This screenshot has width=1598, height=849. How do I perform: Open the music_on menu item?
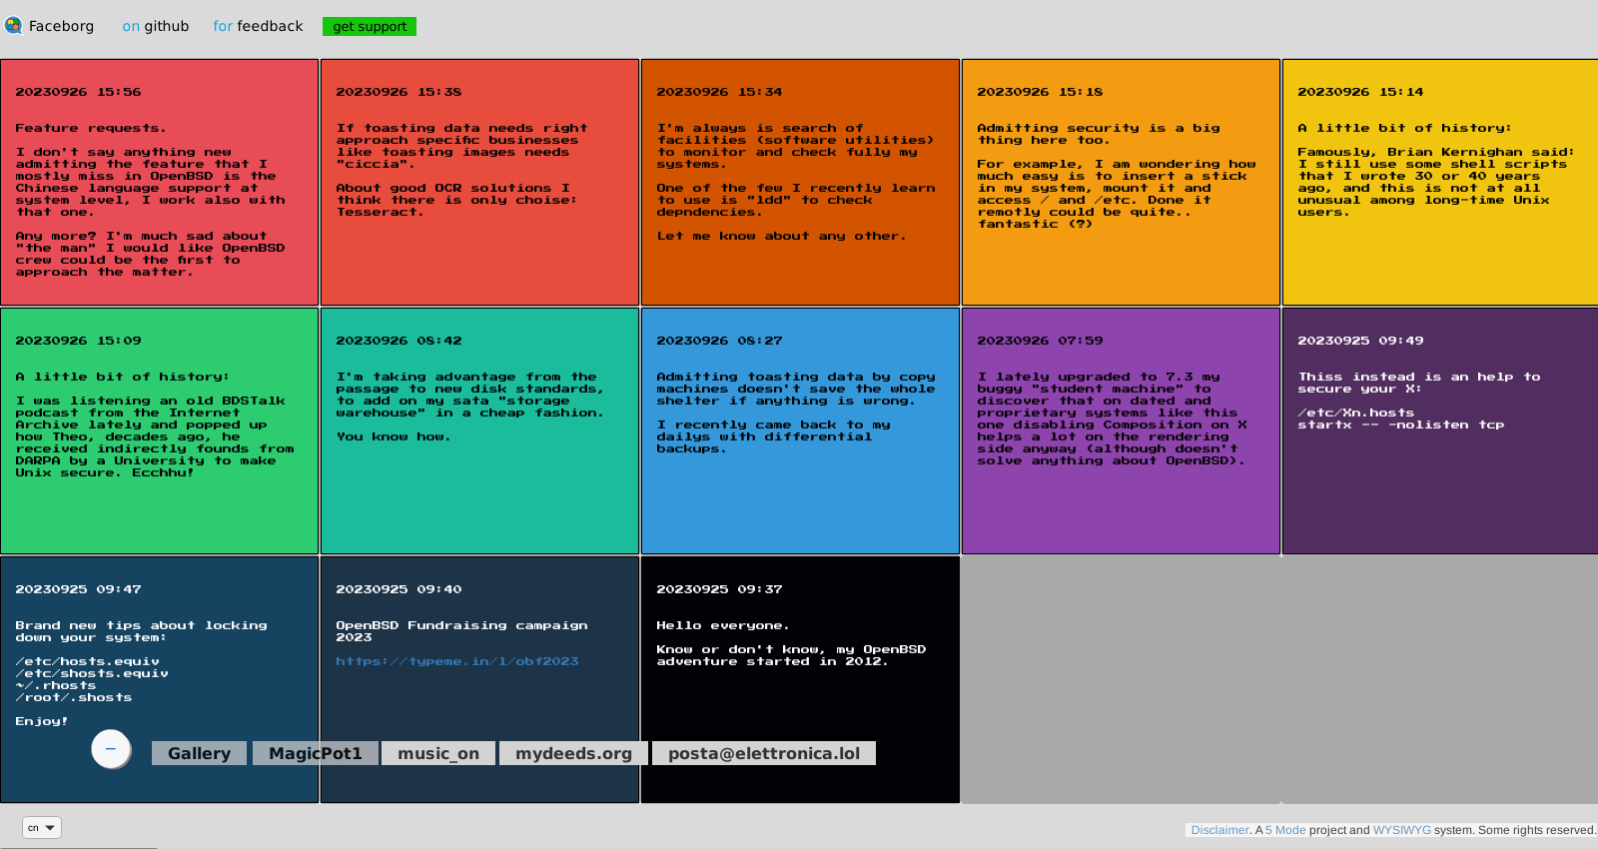point(438,753)
